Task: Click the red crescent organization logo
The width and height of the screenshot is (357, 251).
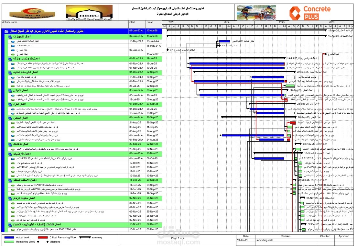Action: click(32, 13)
